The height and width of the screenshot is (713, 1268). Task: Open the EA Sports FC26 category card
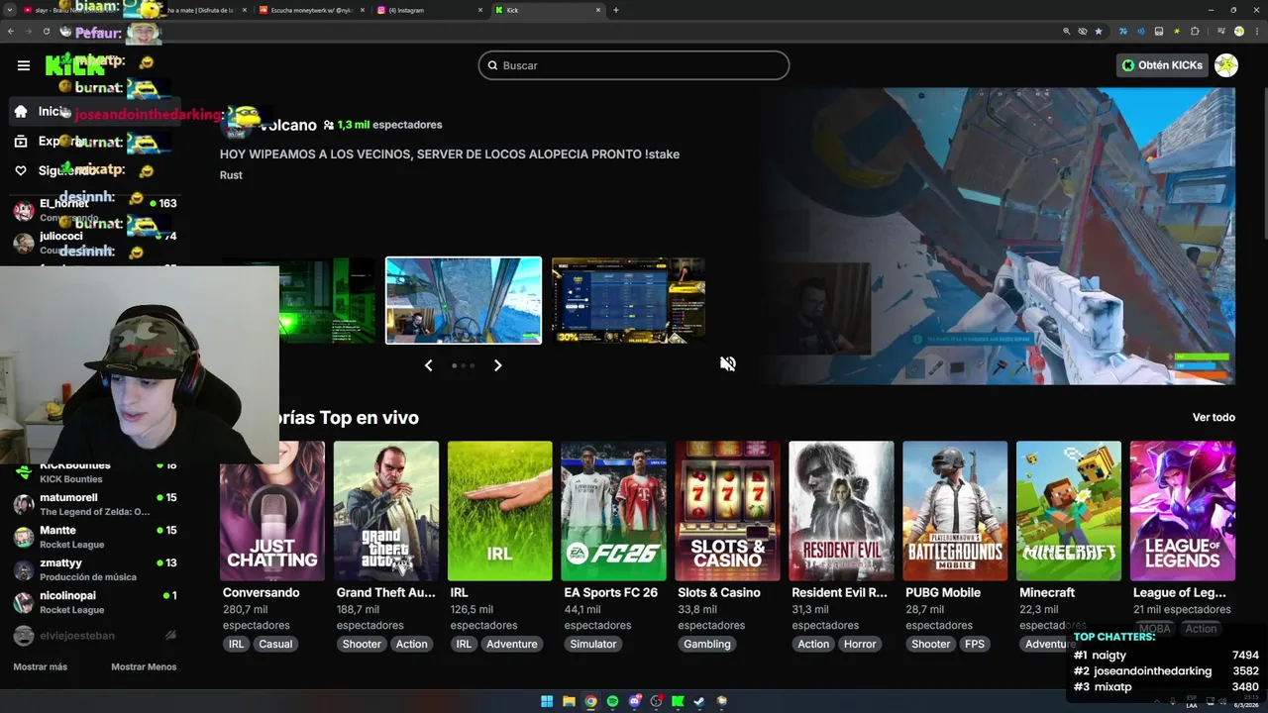tap(613, 511)
